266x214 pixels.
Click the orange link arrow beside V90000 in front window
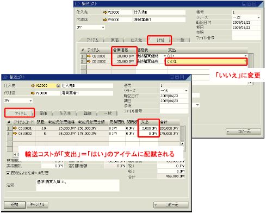(33, 93)
